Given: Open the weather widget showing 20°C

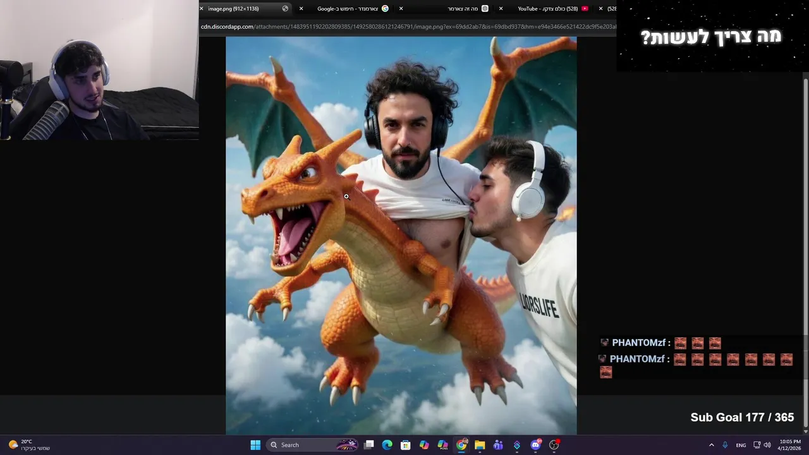Looking at the screenshot, I should [28, 445].
